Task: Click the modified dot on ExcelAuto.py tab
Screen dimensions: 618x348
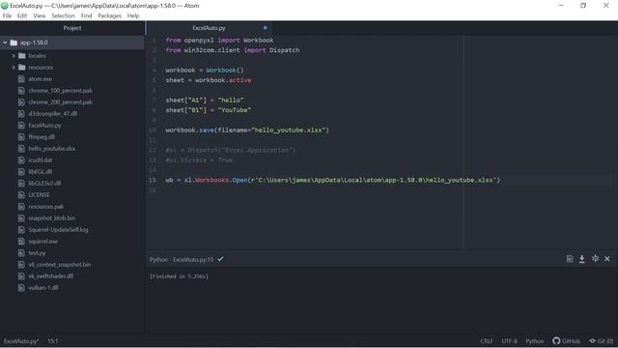Action: coord(266,28)
